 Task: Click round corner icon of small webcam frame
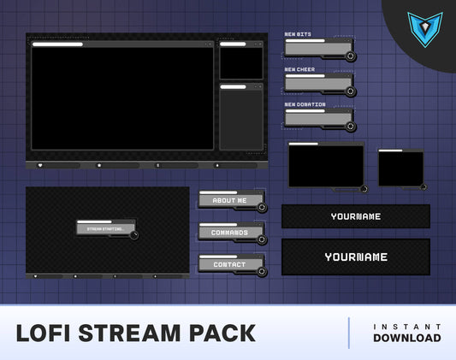(x=423, y=187)
